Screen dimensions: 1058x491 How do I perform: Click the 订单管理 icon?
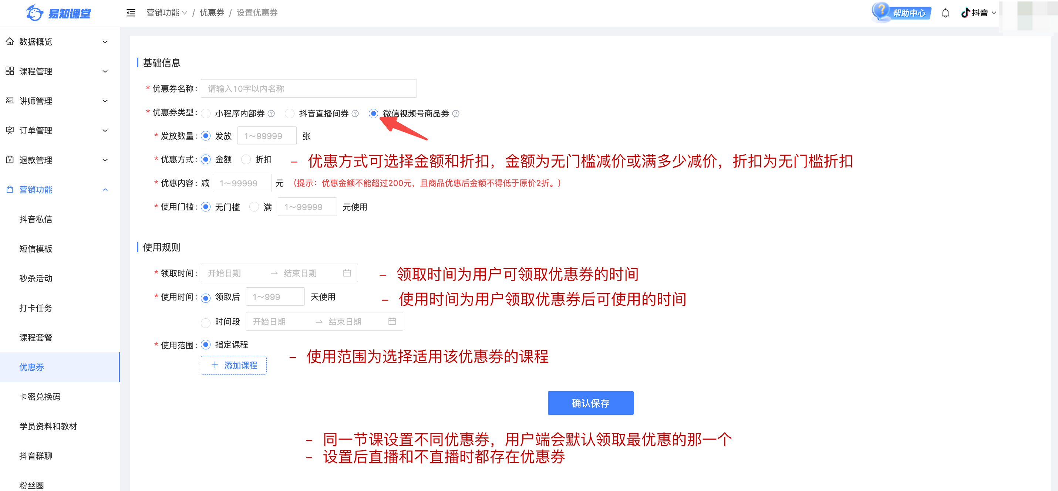point(10,130)
